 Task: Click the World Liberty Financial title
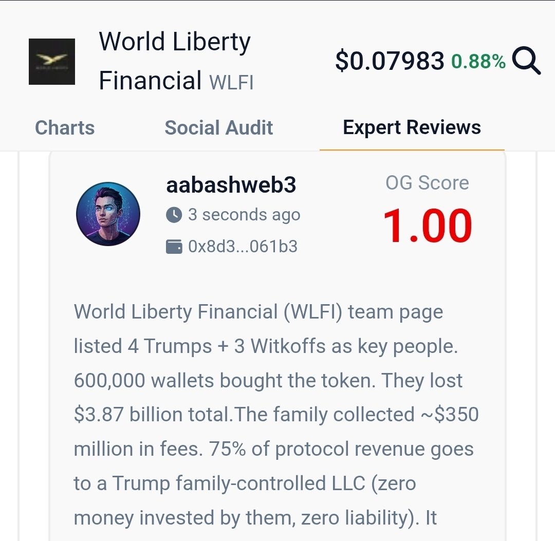175,61
